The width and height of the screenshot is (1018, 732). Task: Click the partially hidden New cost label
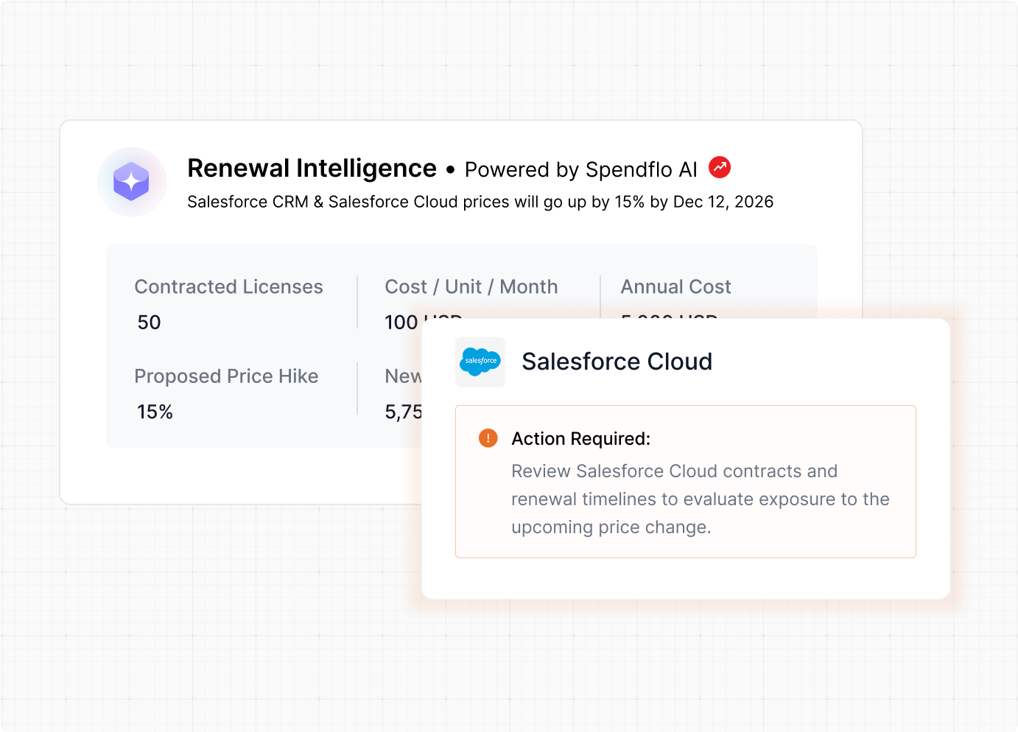pos(403,376)
